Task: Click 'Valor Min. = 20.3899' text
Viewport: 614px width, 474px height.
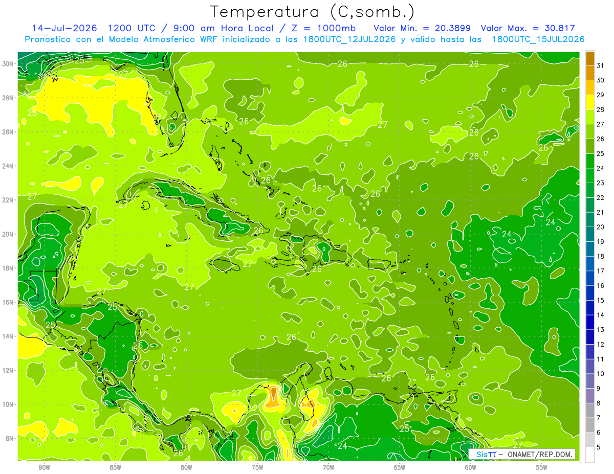Action: (x=422, y=28)
